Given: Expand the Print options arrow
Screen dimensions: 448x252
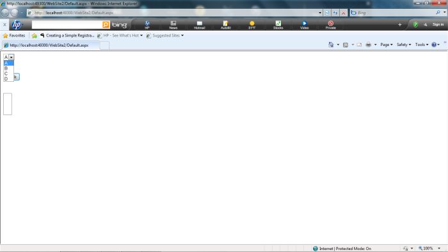Looking at the screenshot, I should click(375, 45).
